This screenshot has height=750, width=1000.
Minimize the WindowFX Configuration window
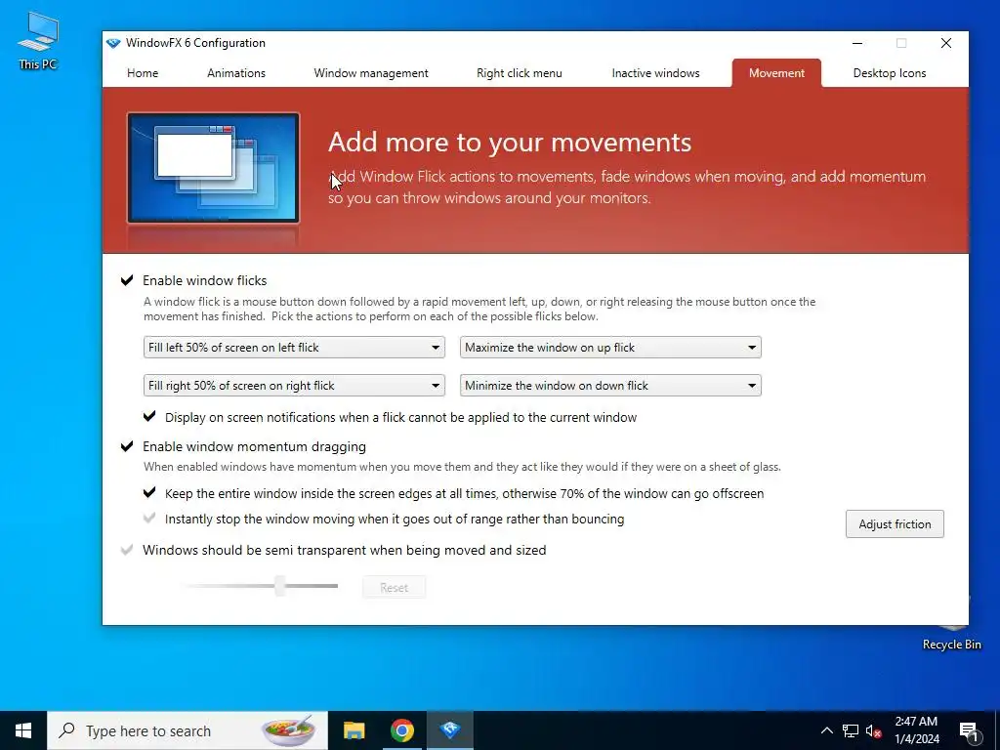click(857, 43)
